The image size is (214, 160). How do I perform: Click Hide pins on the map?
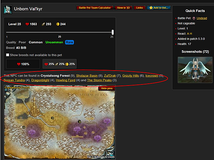click(x=107, y=88)
